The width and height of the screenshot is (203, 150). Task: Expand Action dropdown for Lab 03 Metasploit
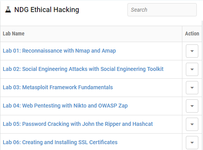coord(192,88)
